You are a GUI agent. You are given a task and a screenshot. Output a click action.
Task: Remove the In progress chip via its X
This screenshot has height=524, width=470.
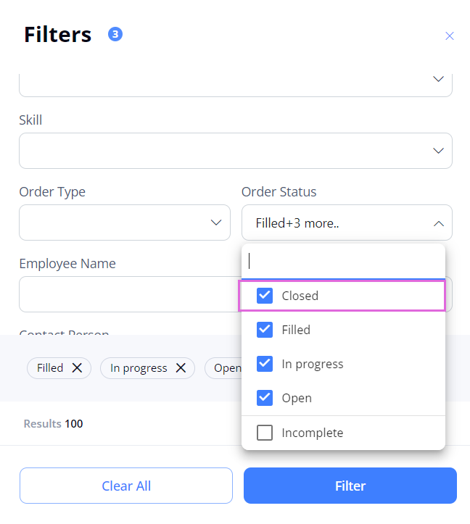[181, 368]
